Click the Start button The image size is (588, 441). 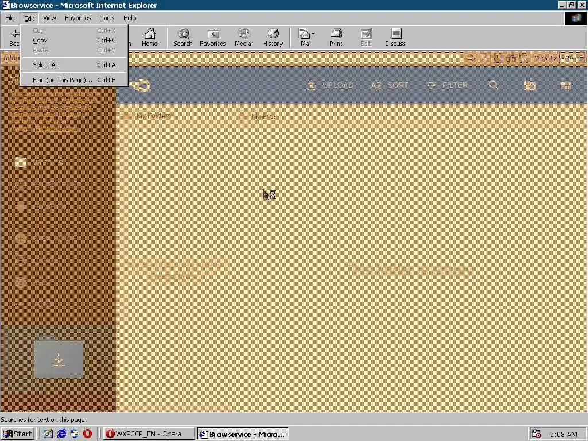pyautogui.click(x=18, y=434)
